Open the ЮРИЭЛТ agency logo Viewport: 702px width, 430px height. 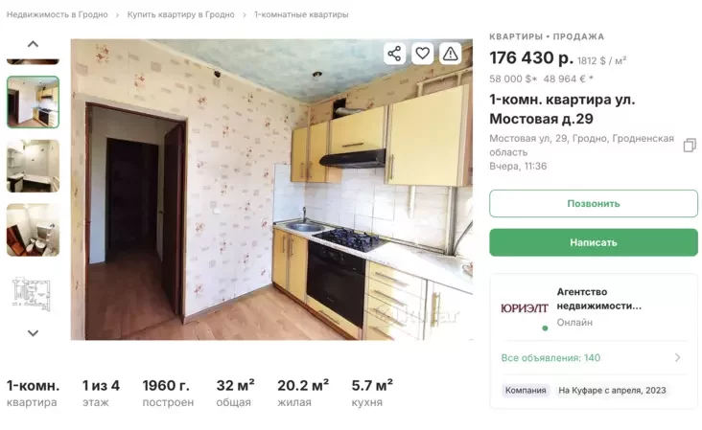[525, 308]
